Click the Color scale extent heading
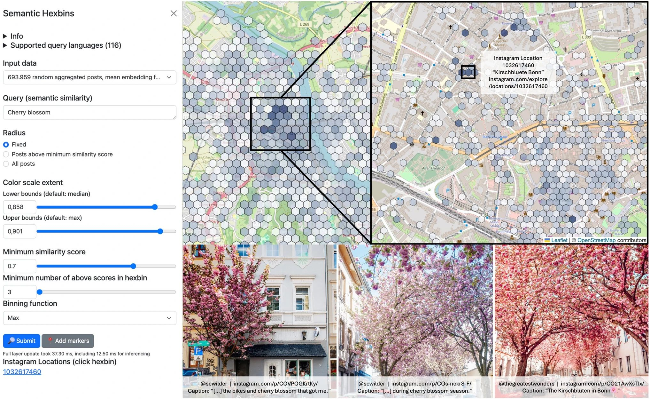This screenshot has height=399, width=650. pos(33,183)
